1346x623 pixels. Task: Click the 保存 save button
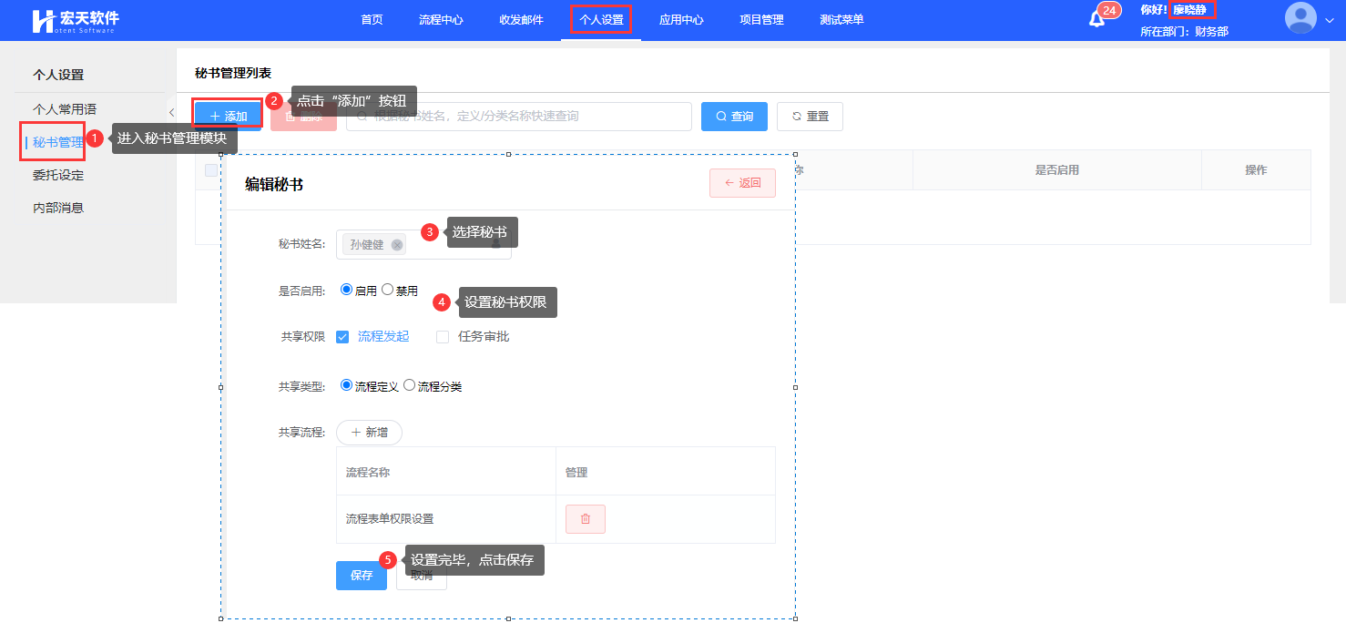point(362,576)
